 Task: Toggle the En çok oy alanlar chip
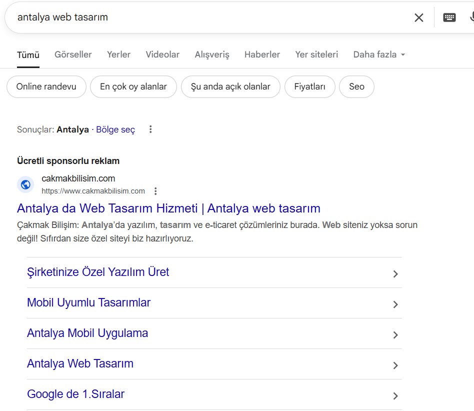click(x=133, y=86)
